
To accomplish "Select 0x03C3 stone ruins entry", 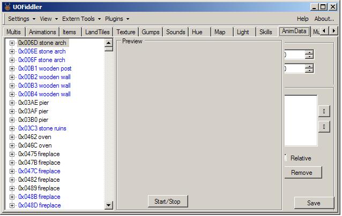I will 42,128.
